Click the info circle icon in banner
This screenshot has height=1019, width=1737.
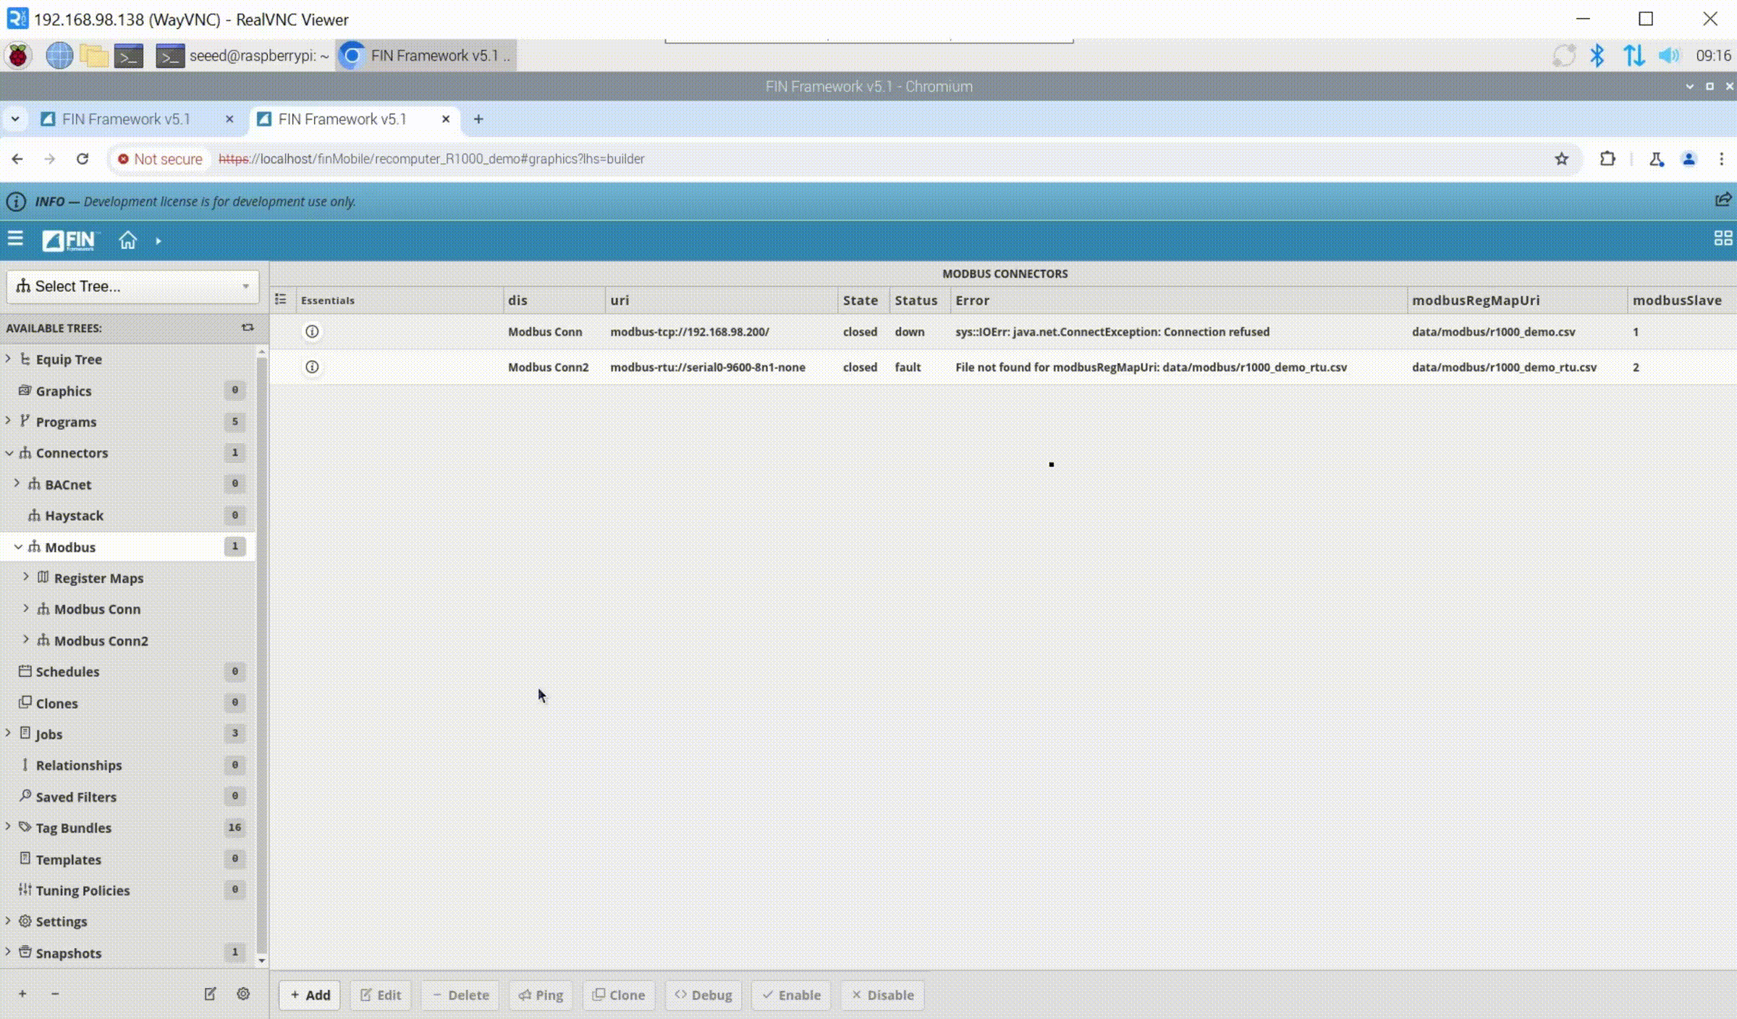tap(16, 202)
